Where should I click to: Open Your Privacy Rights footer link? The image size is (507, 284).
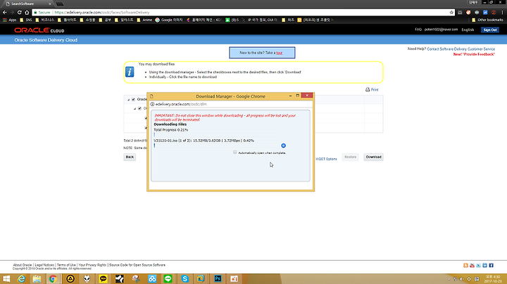click(x=92, y=265)
